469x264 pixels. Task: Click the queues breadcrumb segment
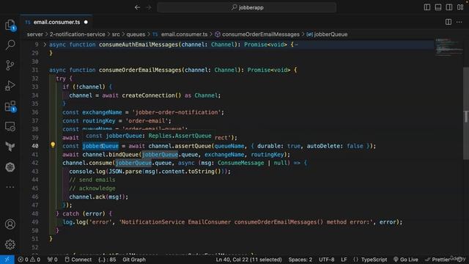(136, 34)
